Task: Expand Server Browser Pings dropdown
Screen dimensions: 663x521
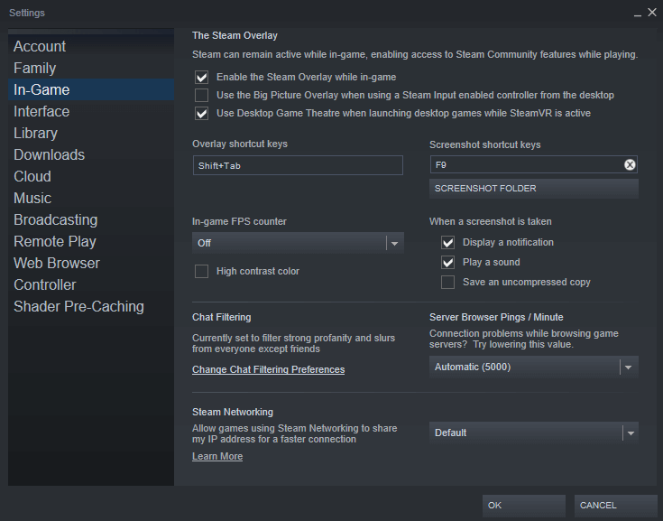Action: pos(534,367)
